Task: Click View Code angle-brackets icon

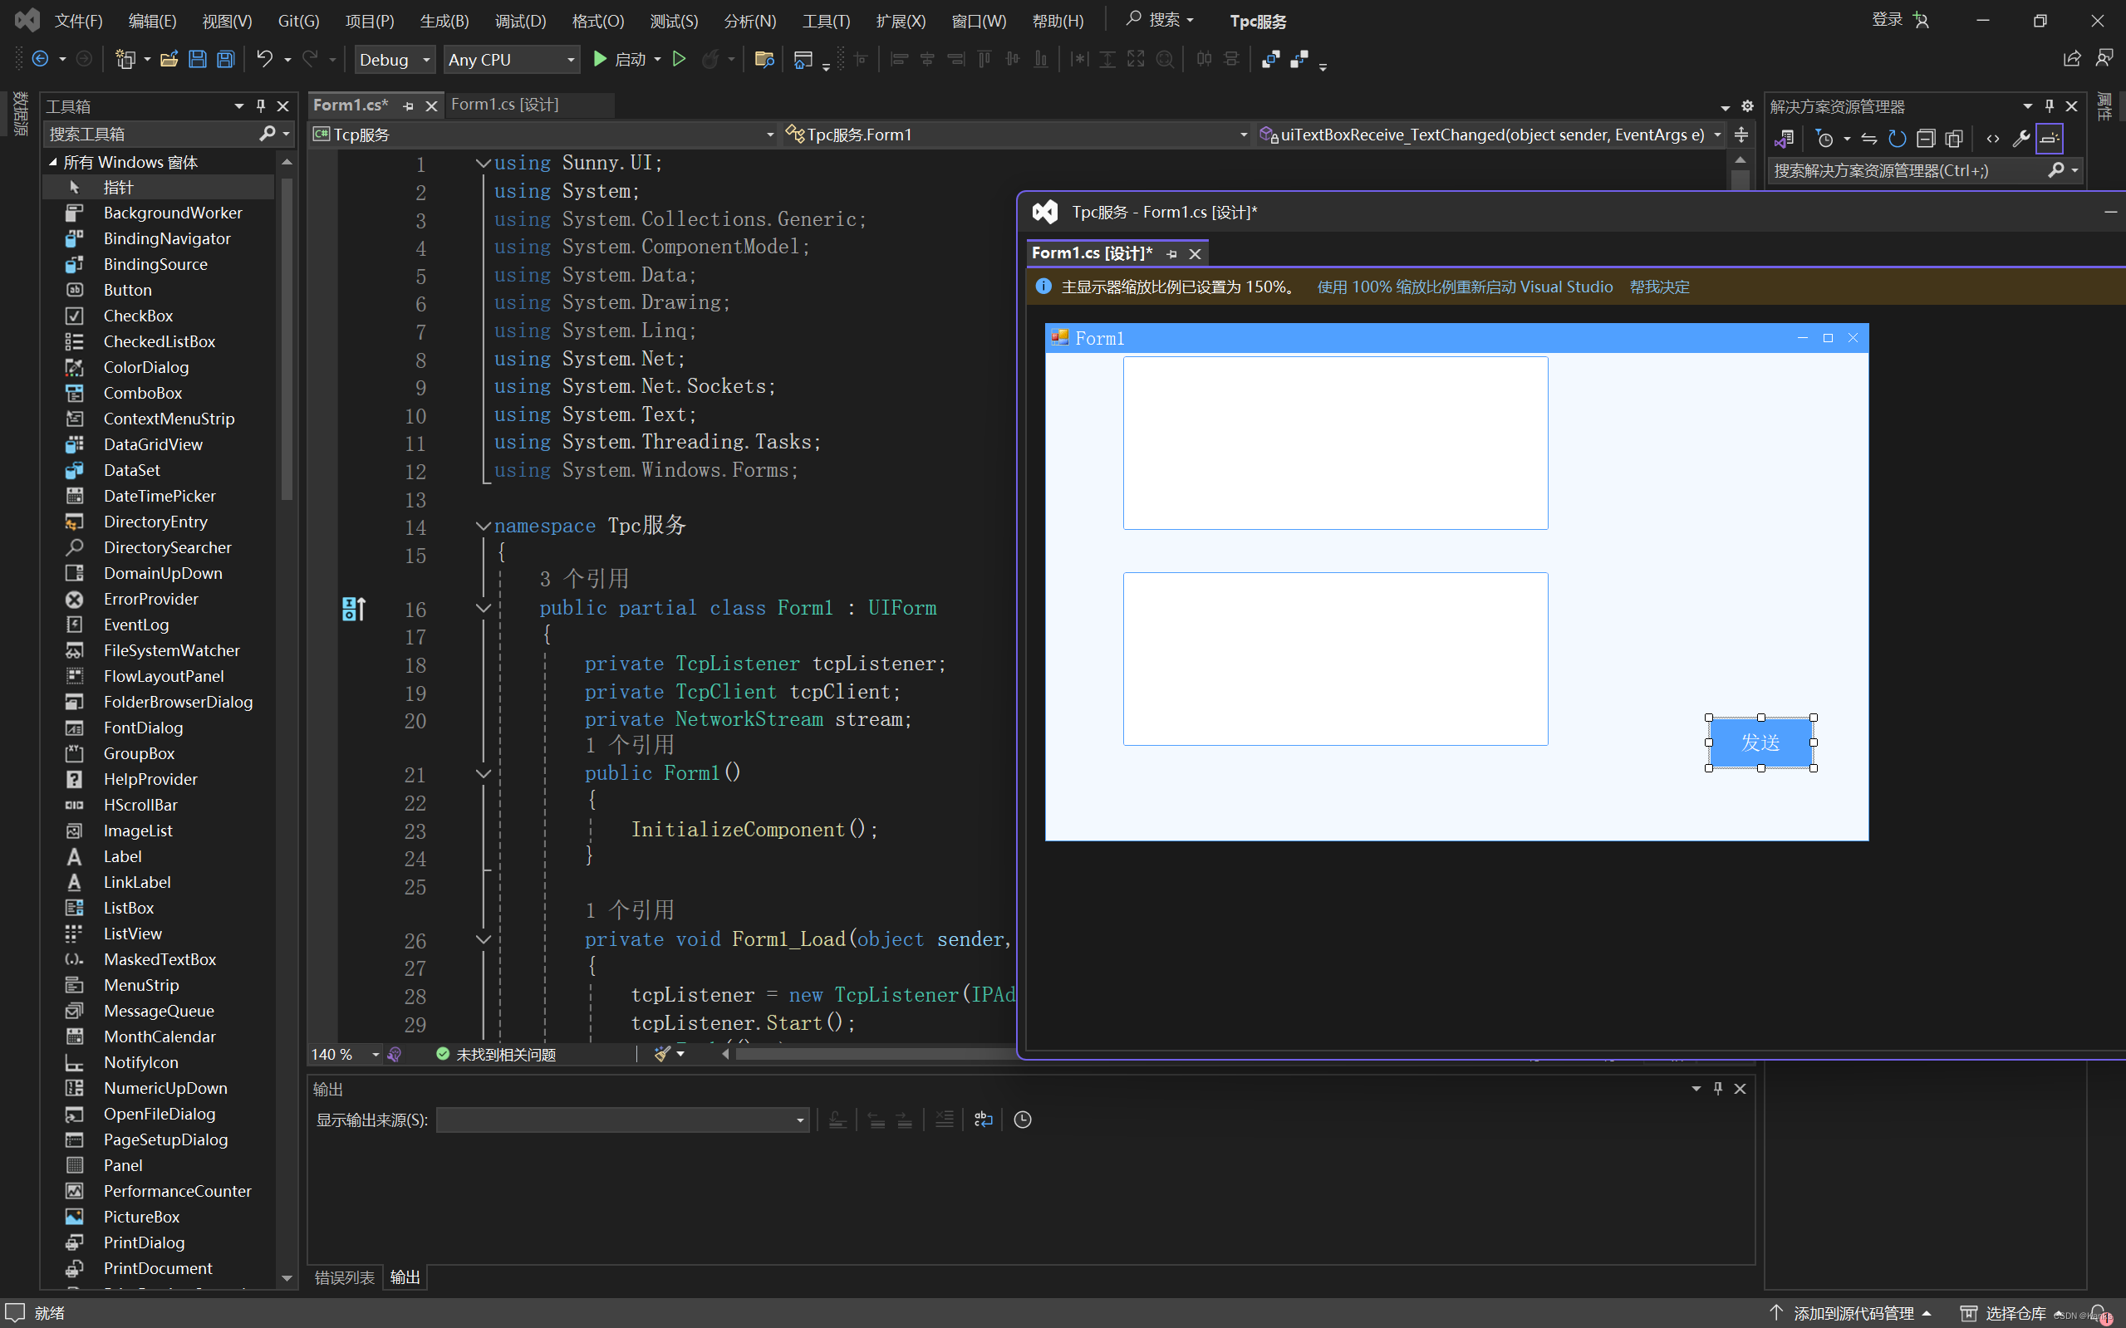Action: click(1992, 138)
